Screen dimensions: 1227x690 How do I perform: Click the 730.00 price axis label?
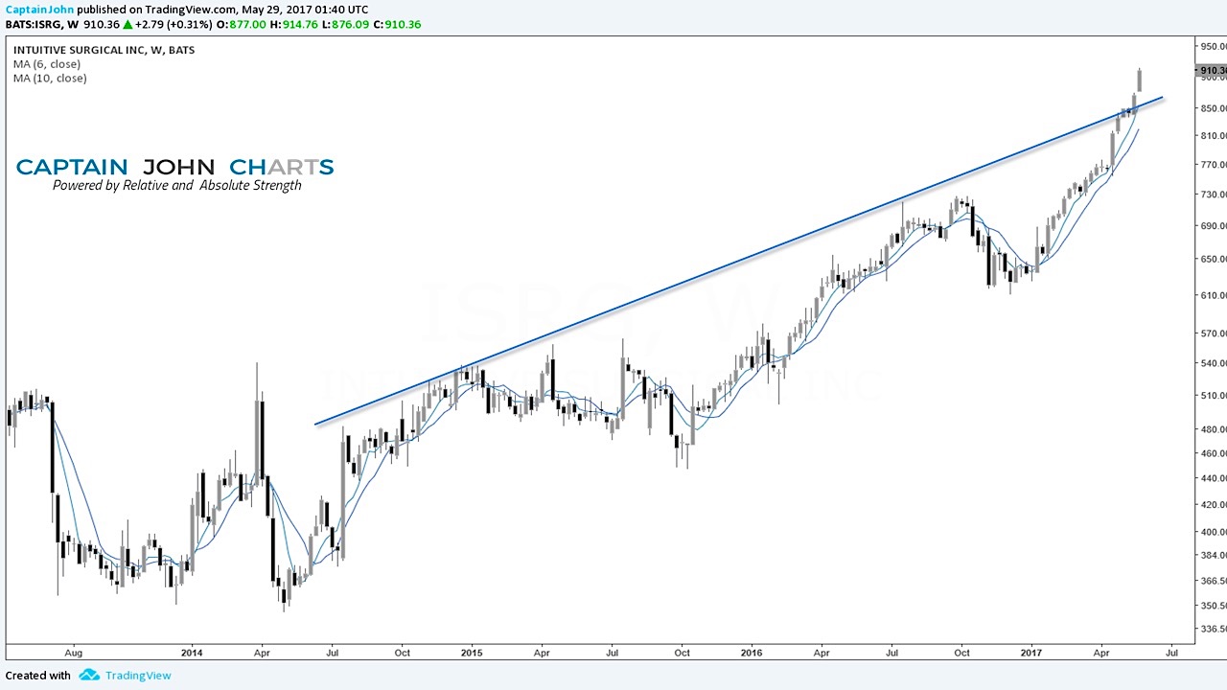[1213, 195]
